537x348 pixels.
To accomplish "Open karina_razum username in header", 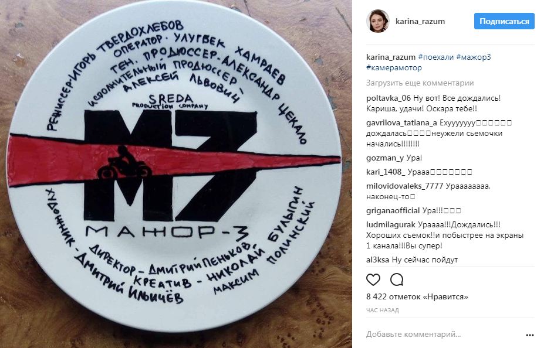I will tap(420, 21).
